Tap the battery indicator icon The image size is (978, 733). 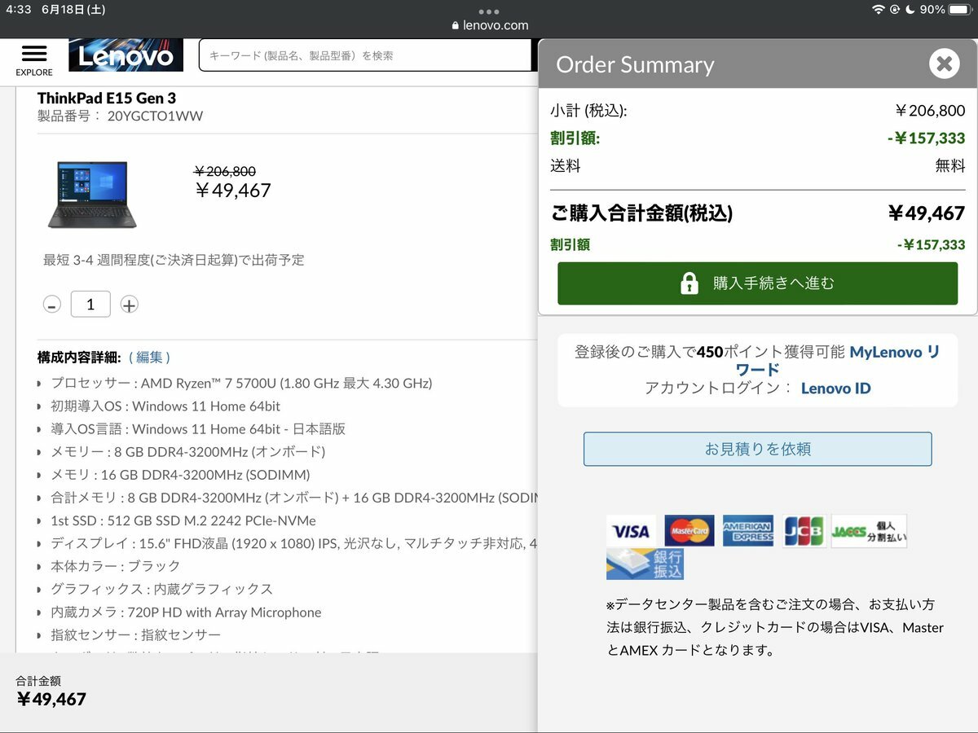pyautogui.click(x=962, y=10)
